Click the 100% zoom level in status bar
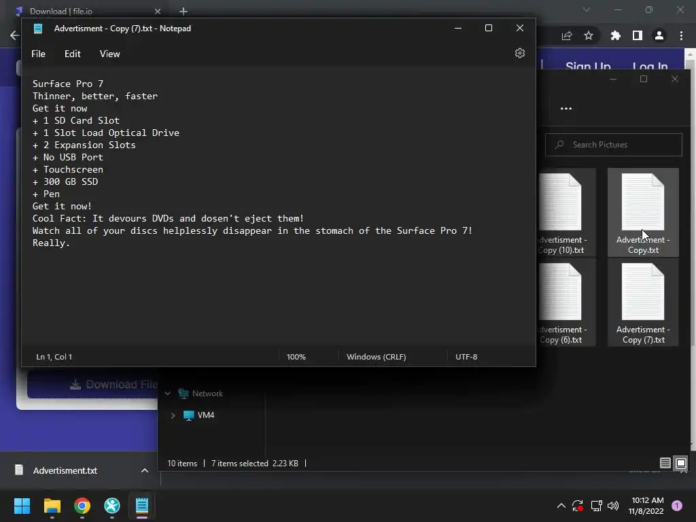 pos(296,357)
